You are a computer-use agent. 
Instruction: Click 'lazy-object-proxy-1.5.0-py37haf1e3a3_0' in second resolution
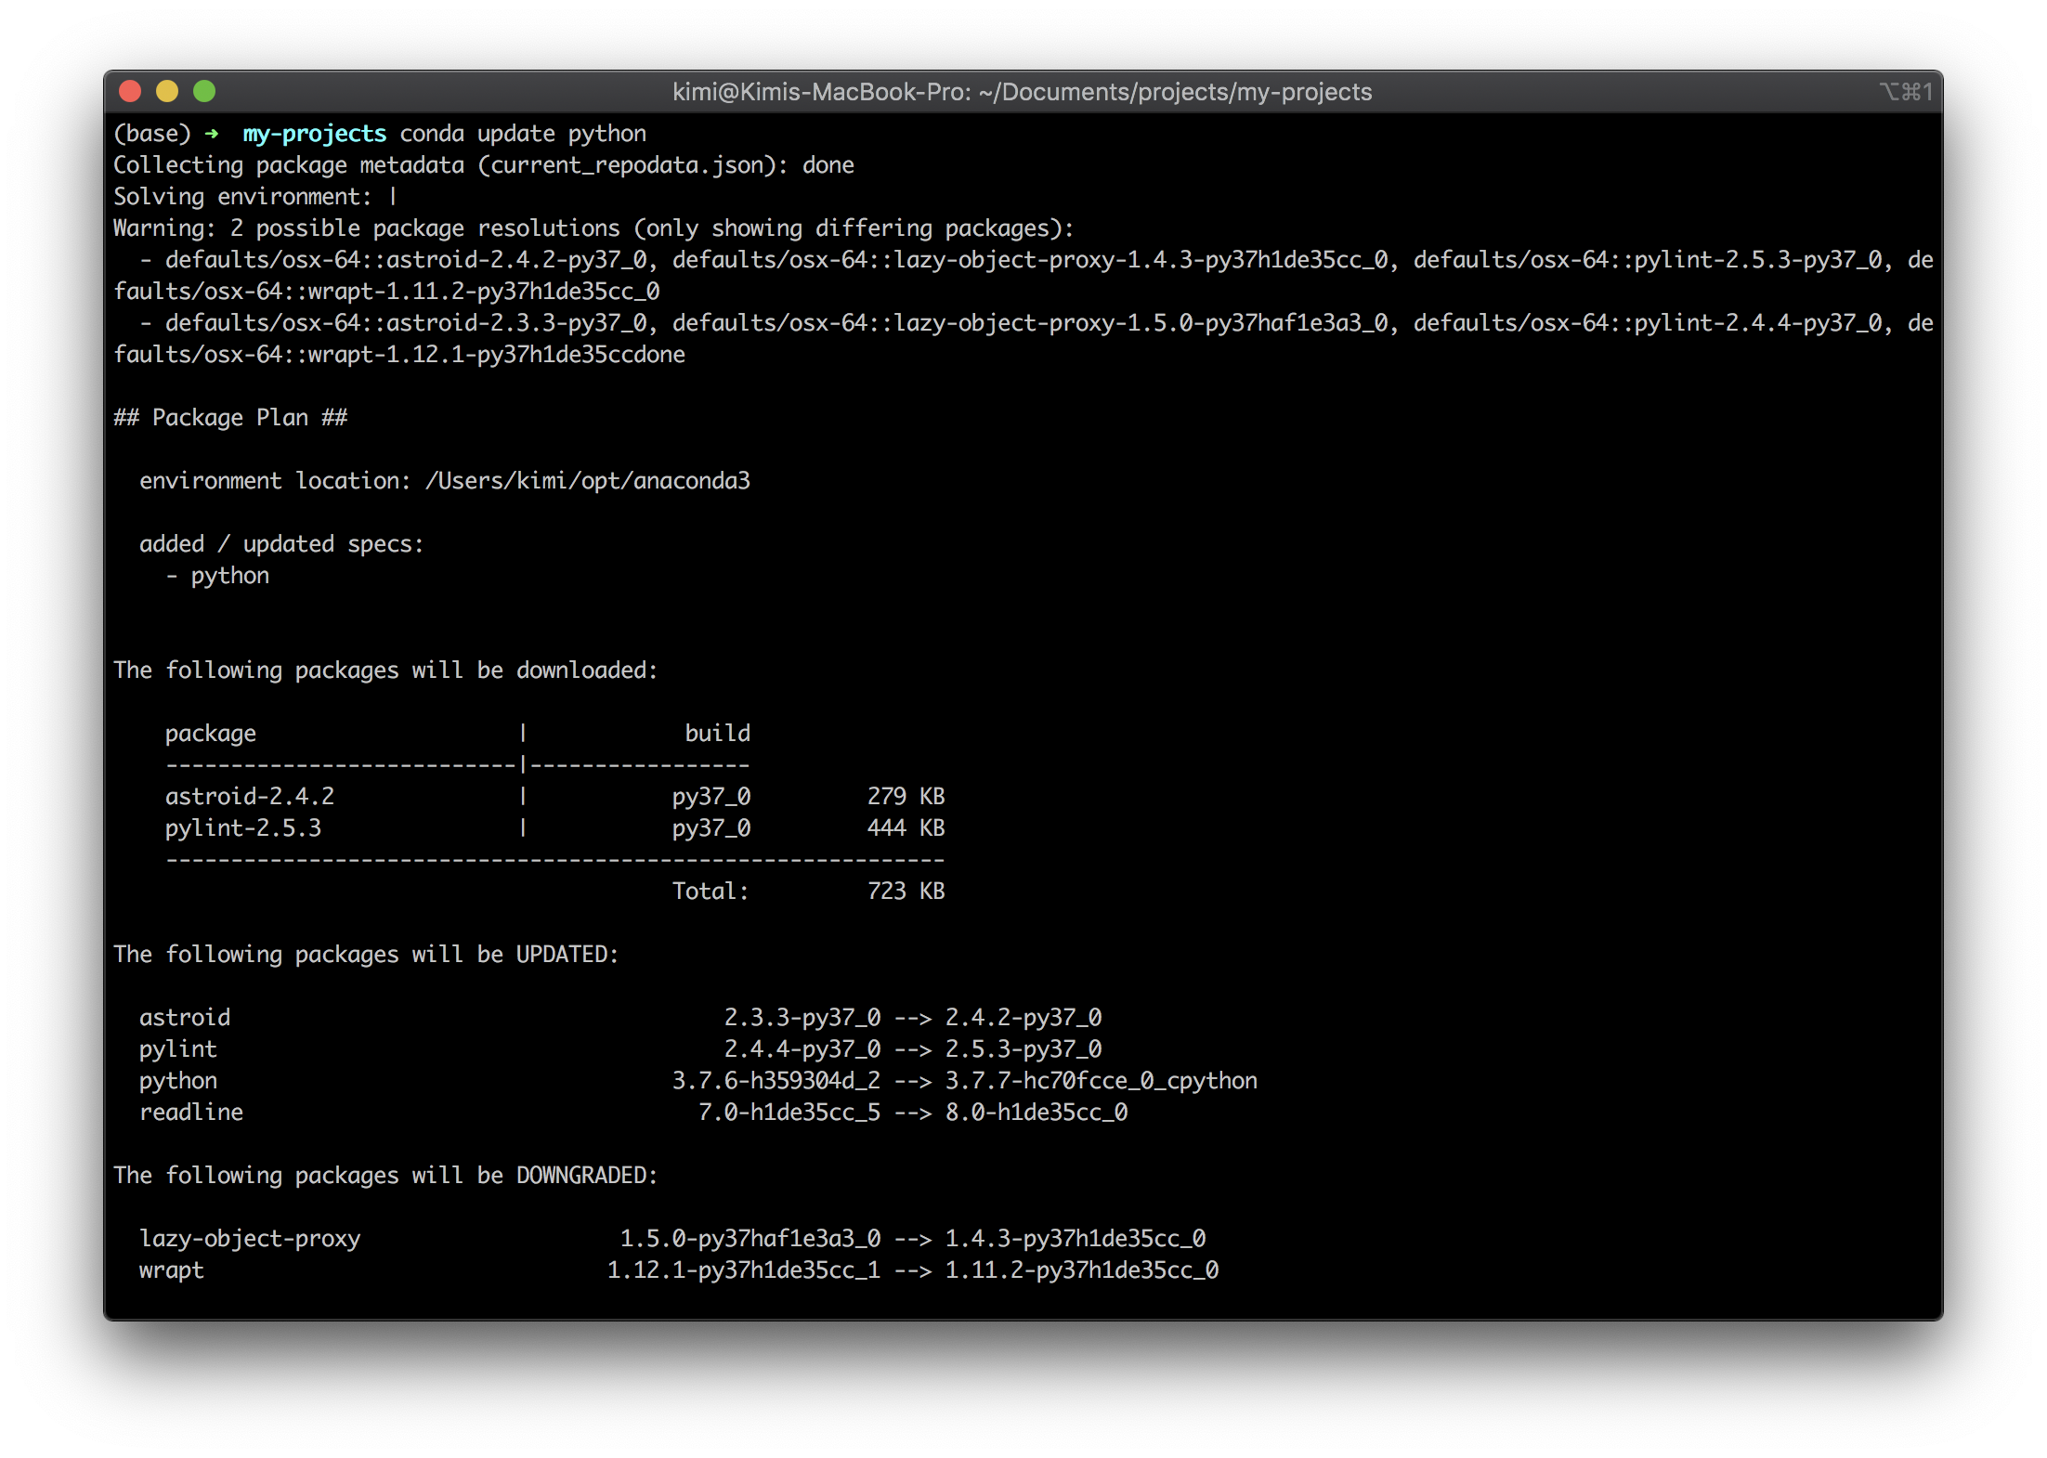click(1141, 324)
